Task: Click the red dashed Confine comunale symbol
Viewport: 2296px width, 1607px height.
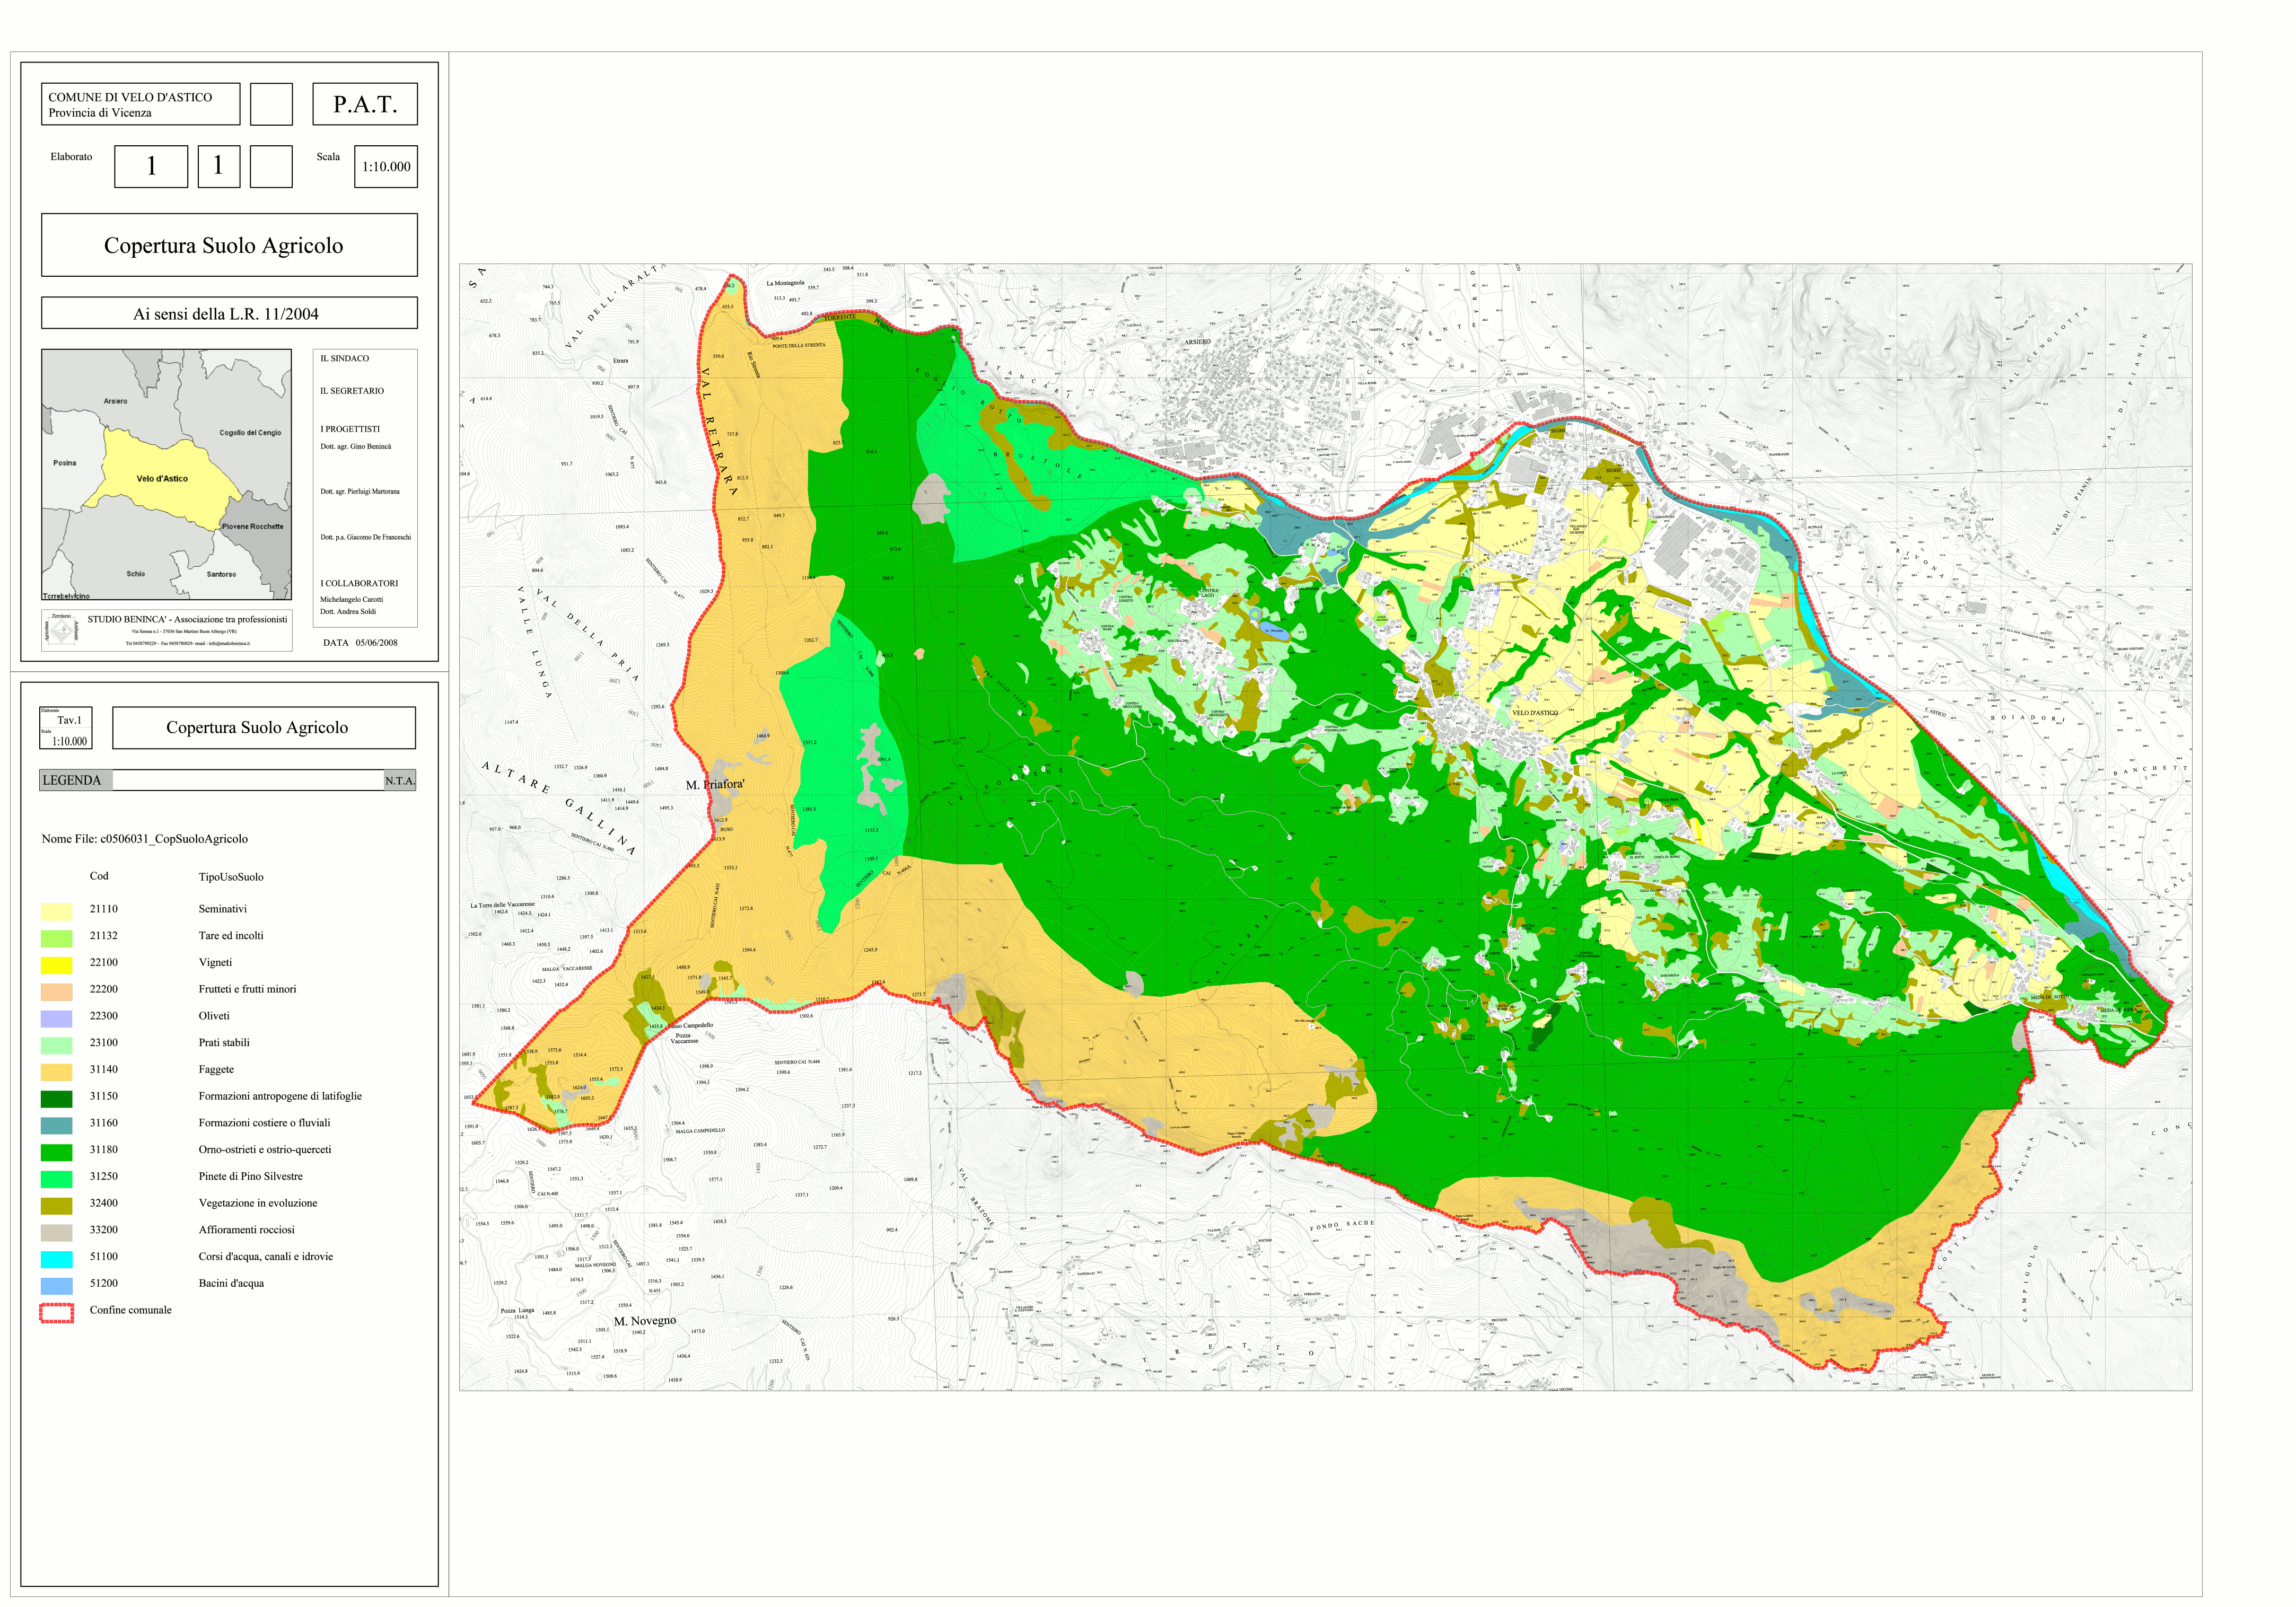Action: click(x=56, y=1312)
